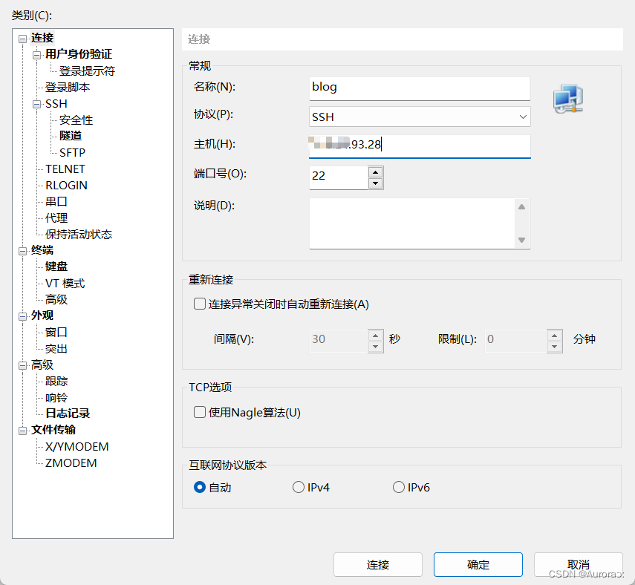This screenshot has height=585, width=635.
Task: Select the 键盘 item under 终端
Action: [x=56, y=266]
